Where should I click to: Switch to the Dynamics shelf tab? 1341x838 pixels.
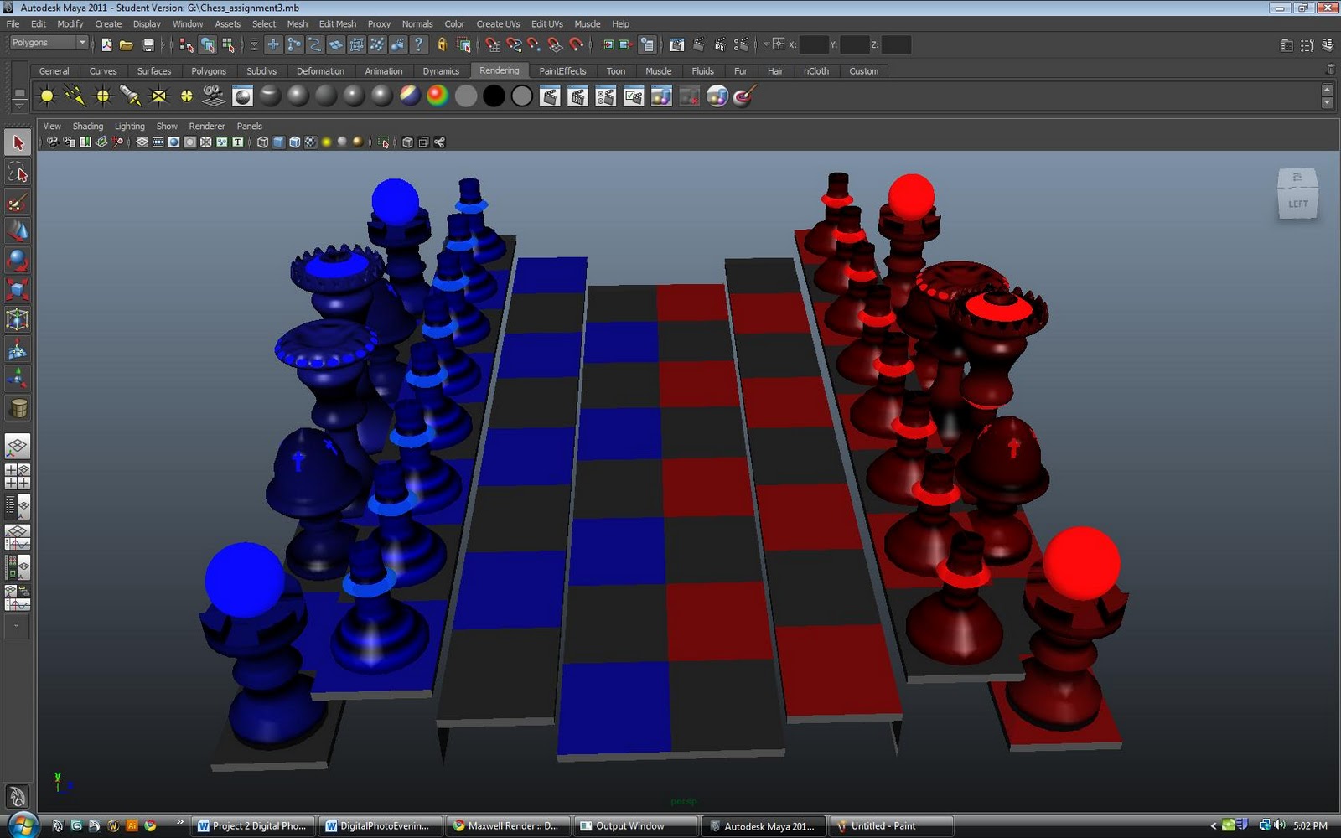click(442, 71)
